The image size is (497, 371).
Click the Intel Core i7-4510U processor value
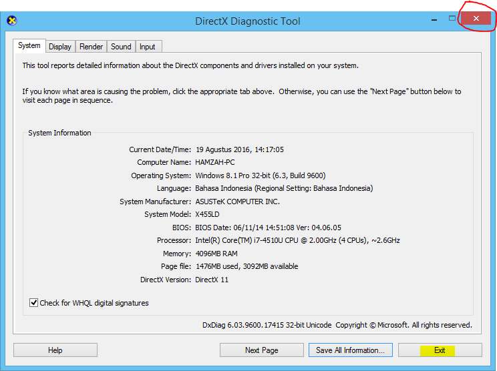pyautogui.click(x=298, y=241)
